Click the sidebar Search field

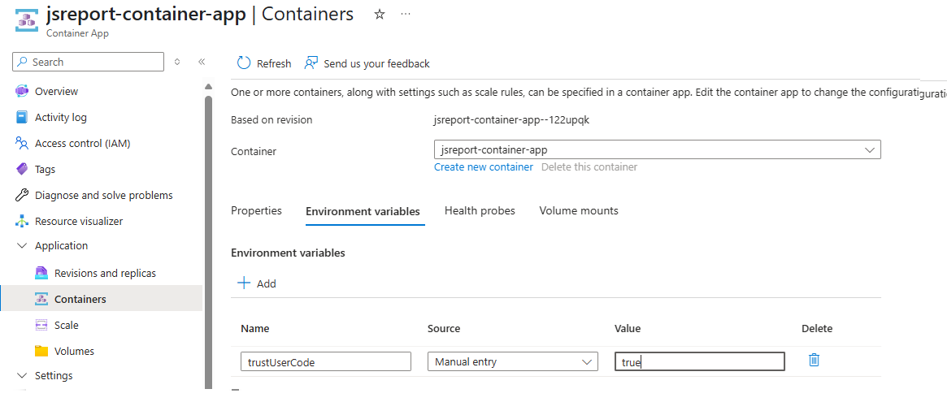point(88,62)
